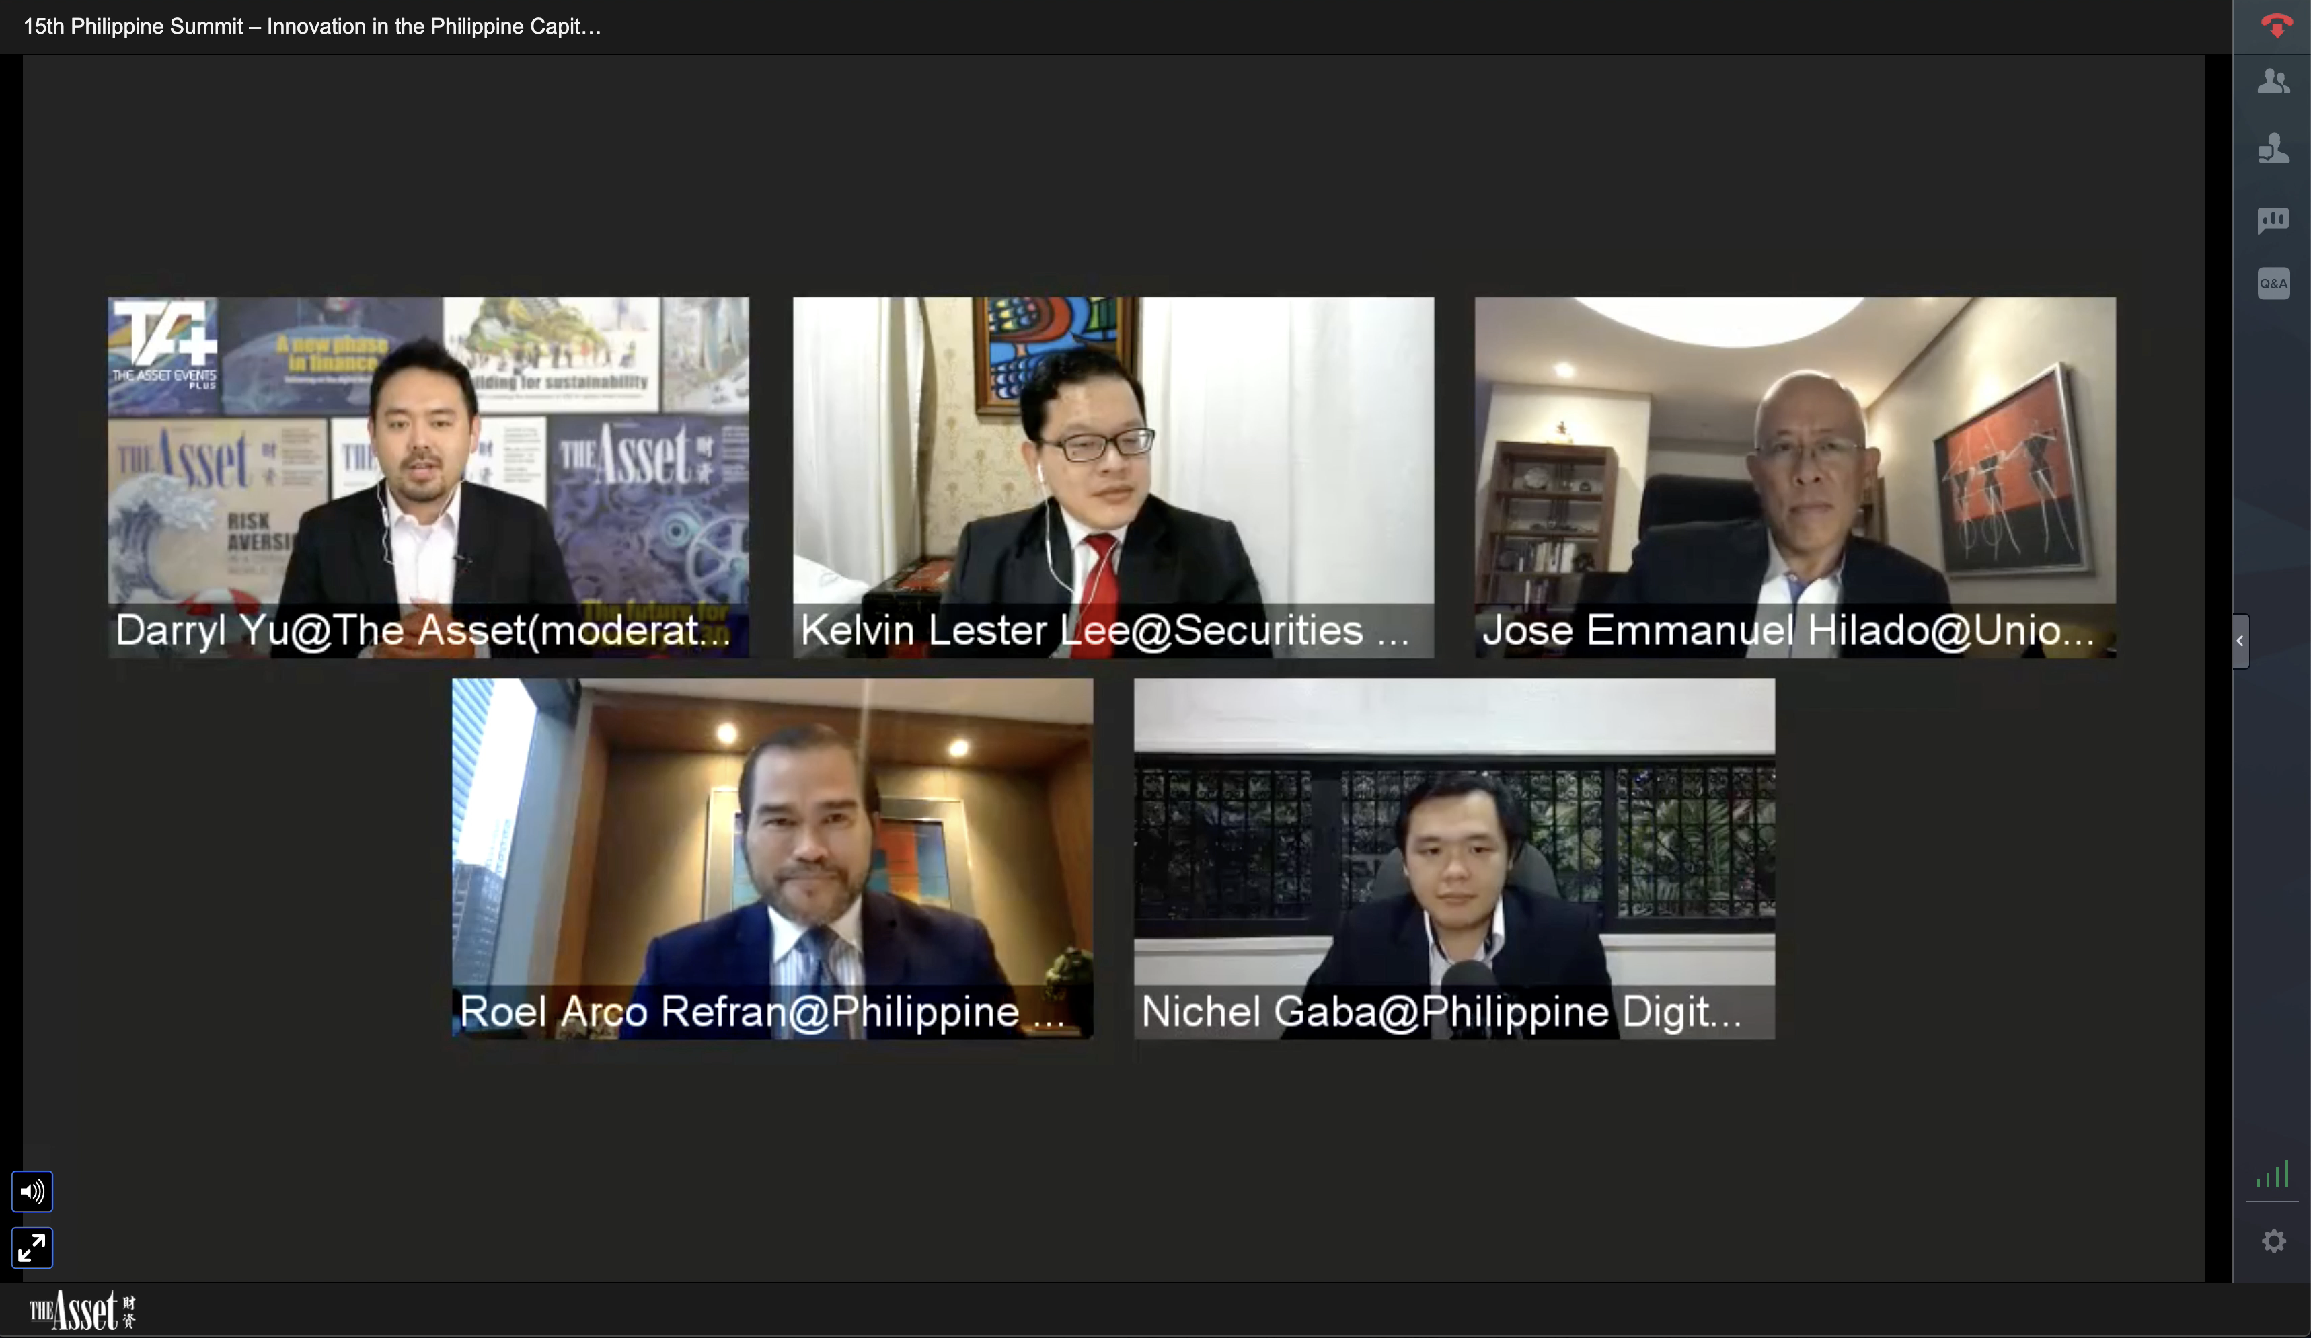Open the participants list icon

tap(2273, 81)
